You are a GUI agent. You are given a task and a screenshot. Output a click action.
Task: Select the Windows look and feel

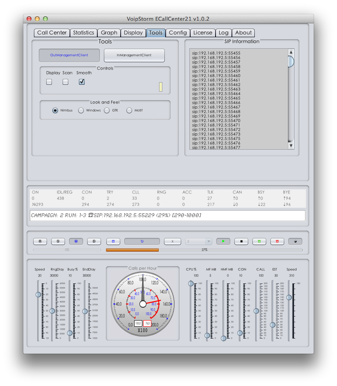click(81, 110)
